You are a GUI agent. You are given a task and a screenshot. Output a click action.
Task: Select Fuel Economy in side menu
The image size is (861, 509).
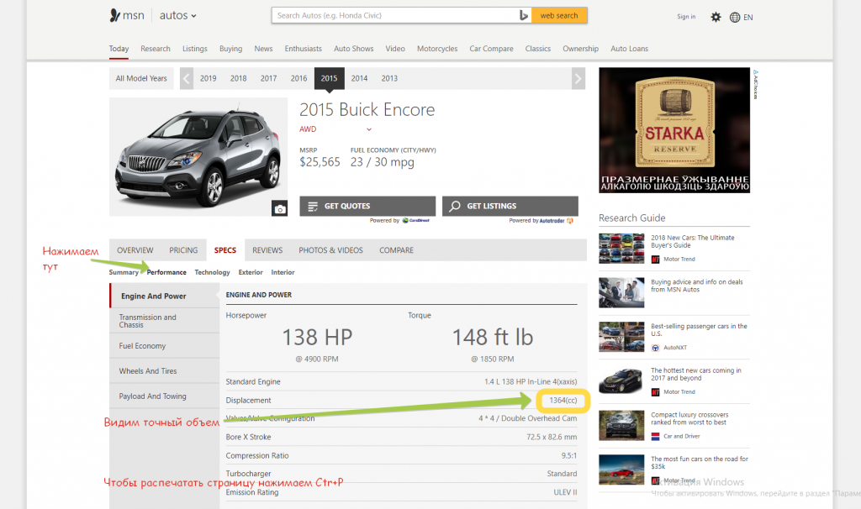164,346
